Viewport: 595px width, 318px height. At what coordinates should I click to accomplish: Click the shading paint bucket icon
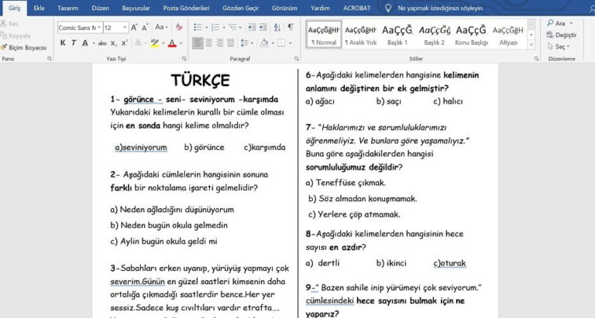click(264, 43)
